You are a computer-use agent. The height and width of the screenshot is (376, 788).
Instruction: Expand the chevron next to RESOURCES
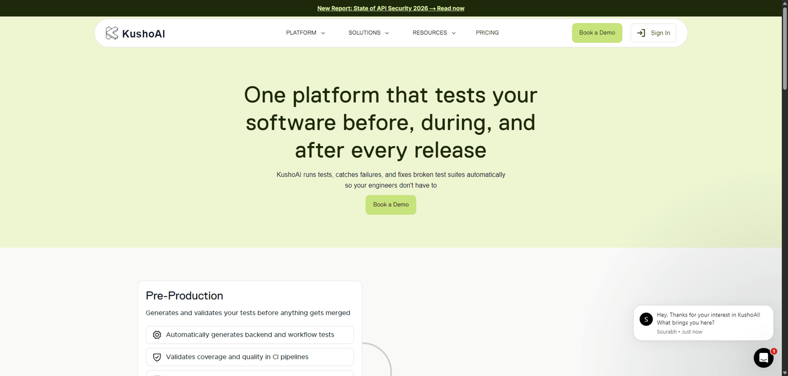pyautogui.click(x=454, y=33)
